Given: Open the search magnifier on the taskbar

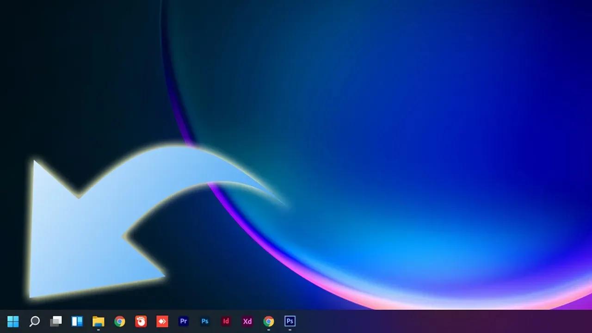Looking at the screenshot, I should (x=35, y=321).
